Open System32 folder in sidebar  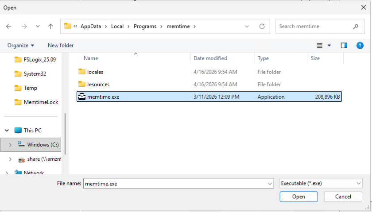[30, 74]
